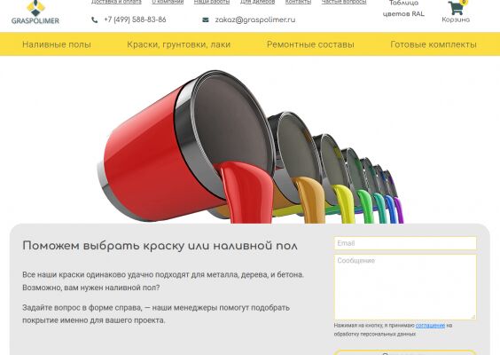This screenshot has width=500, height=355.
Task: Click the Корзина label
Action: click(x=456, y=20)
